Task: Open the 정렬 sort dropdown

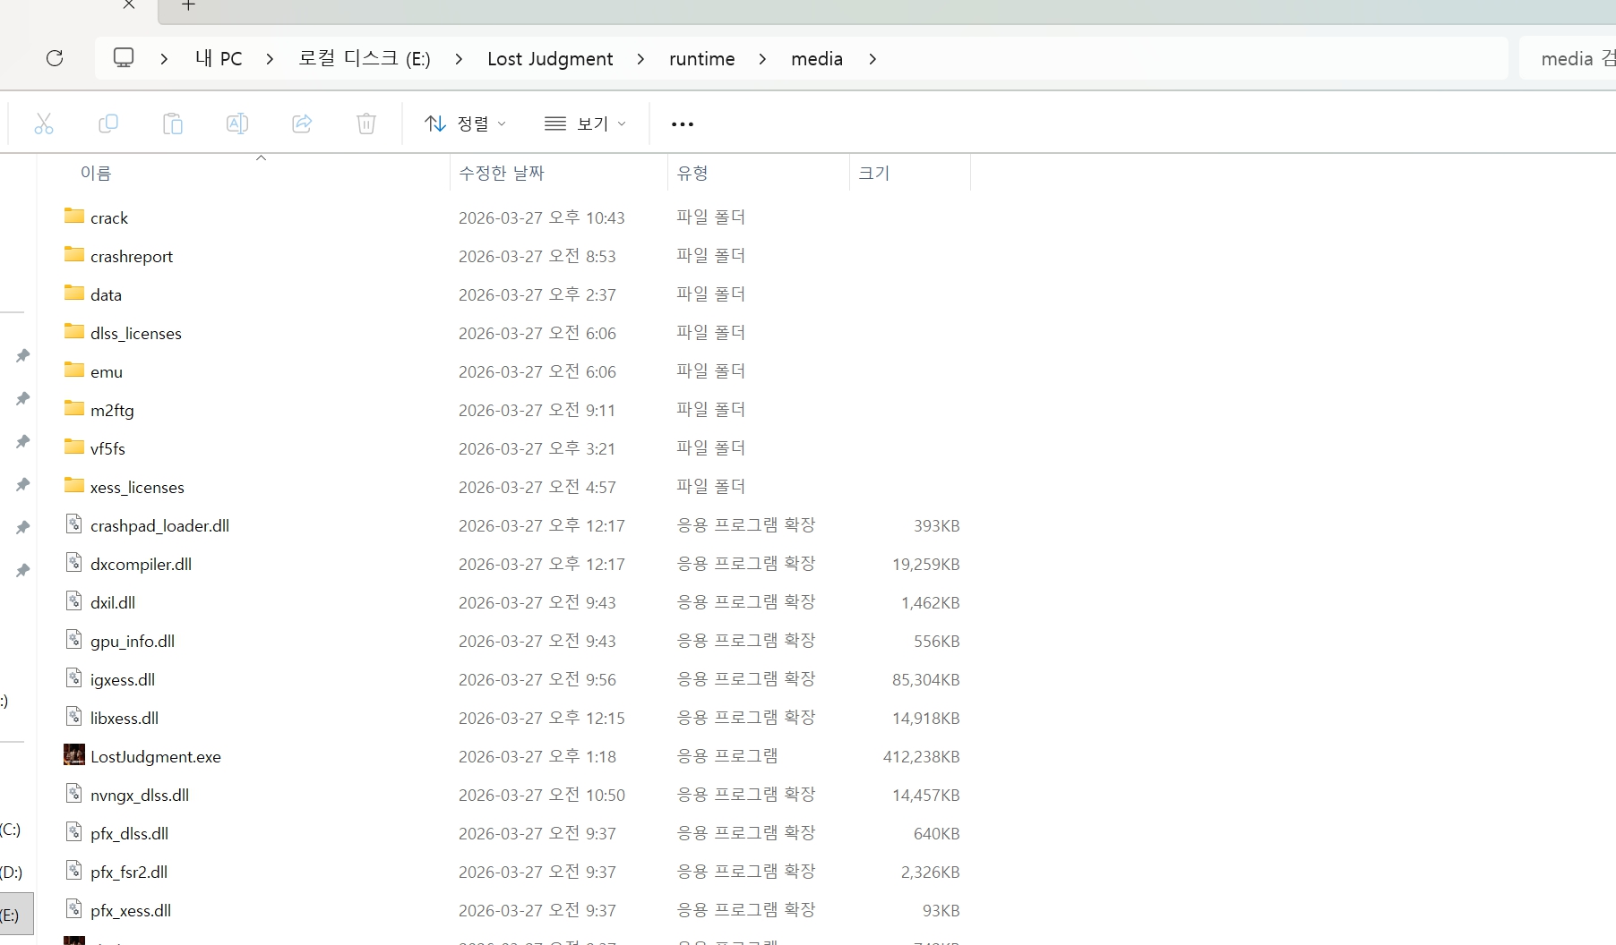Action: tap(465, 123)
